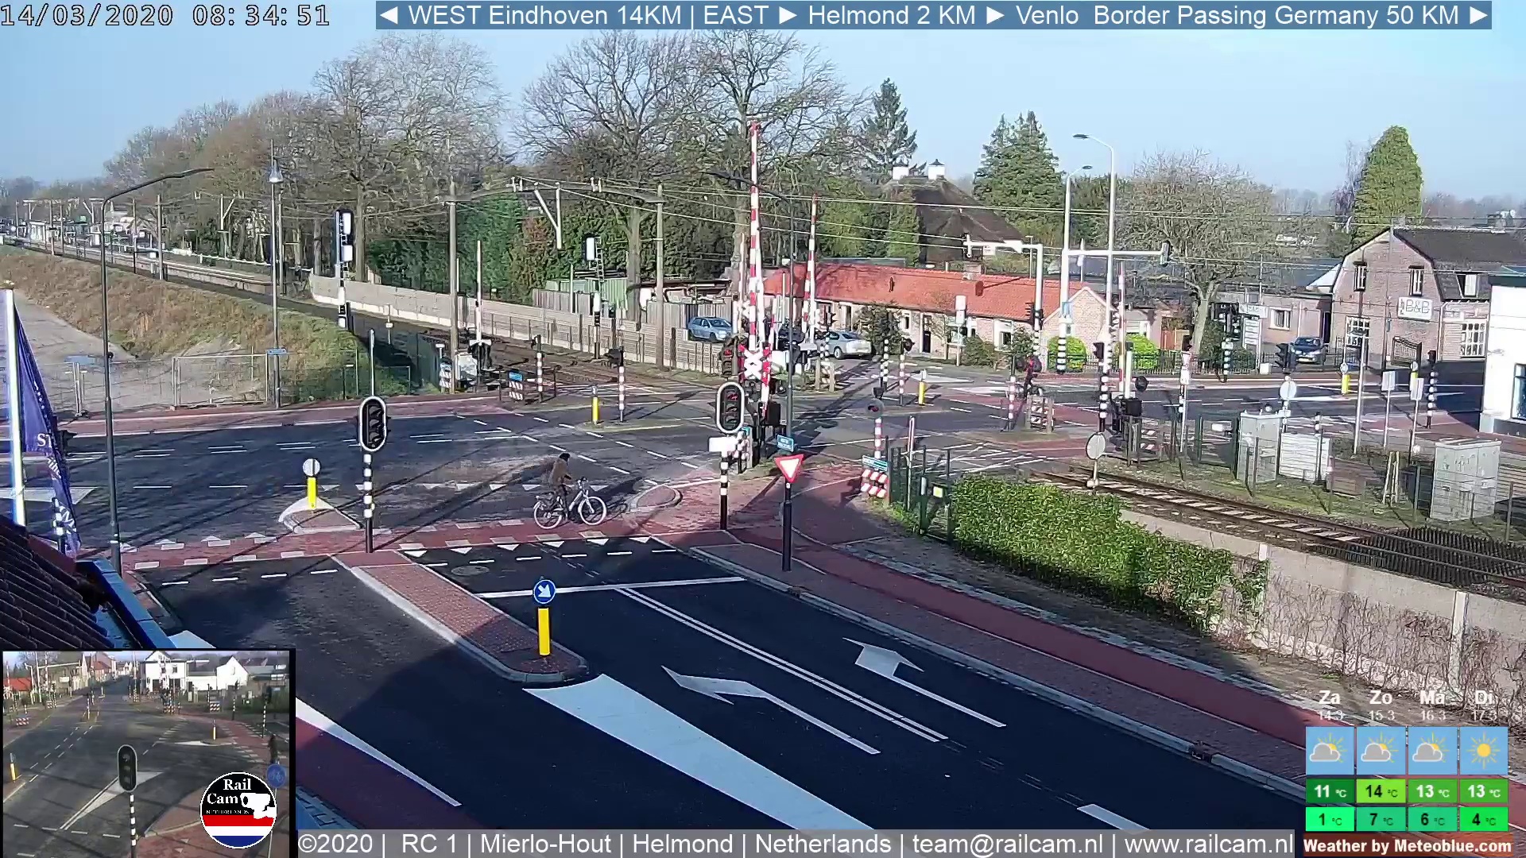Click the Tuesday (Di) sunny weather icon
The height and width of the screenshot is (858, 1526).
[1483, 751]
